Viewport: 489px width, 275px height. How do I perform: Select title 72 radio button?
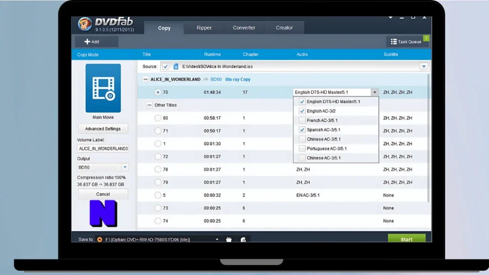pos(158,157)
